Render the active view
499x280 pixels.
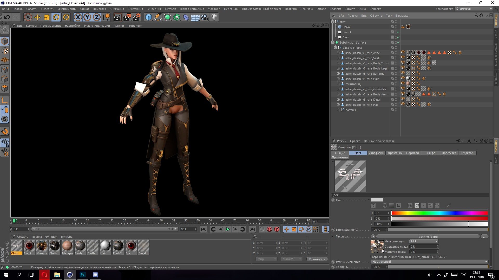click(x=117, y=17)
